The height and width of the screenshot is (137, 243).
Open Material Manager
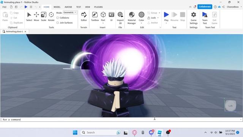[132, 18]
